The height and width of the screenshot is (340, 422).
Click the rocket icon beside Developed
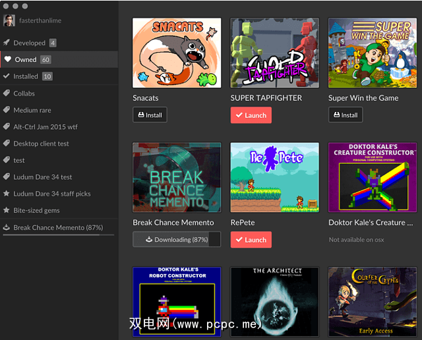[x=7, y=42]
